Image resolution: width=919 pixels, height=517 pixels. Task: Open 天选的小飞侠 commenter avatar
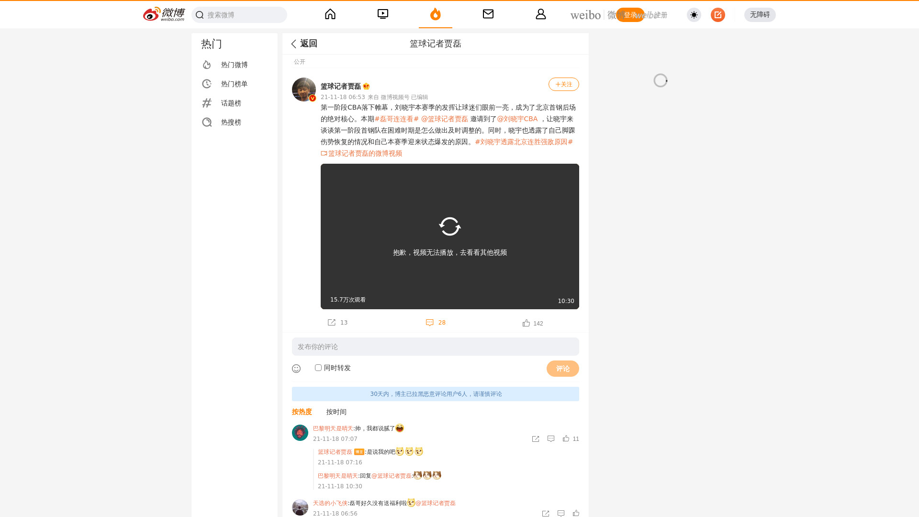[300, 507]
